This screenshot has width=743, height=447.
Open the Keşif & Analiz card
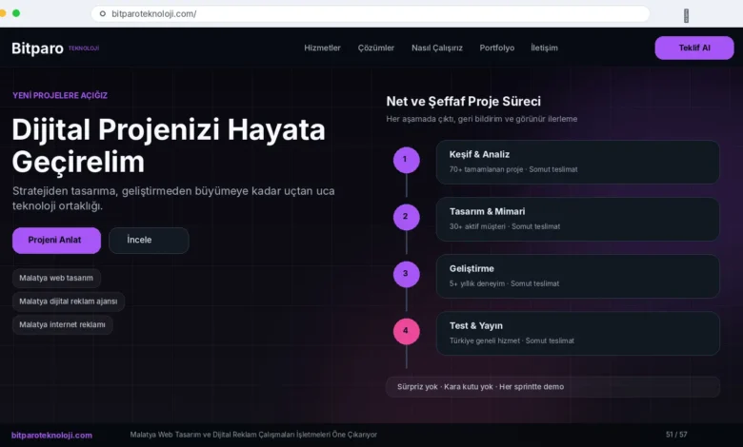577,162
